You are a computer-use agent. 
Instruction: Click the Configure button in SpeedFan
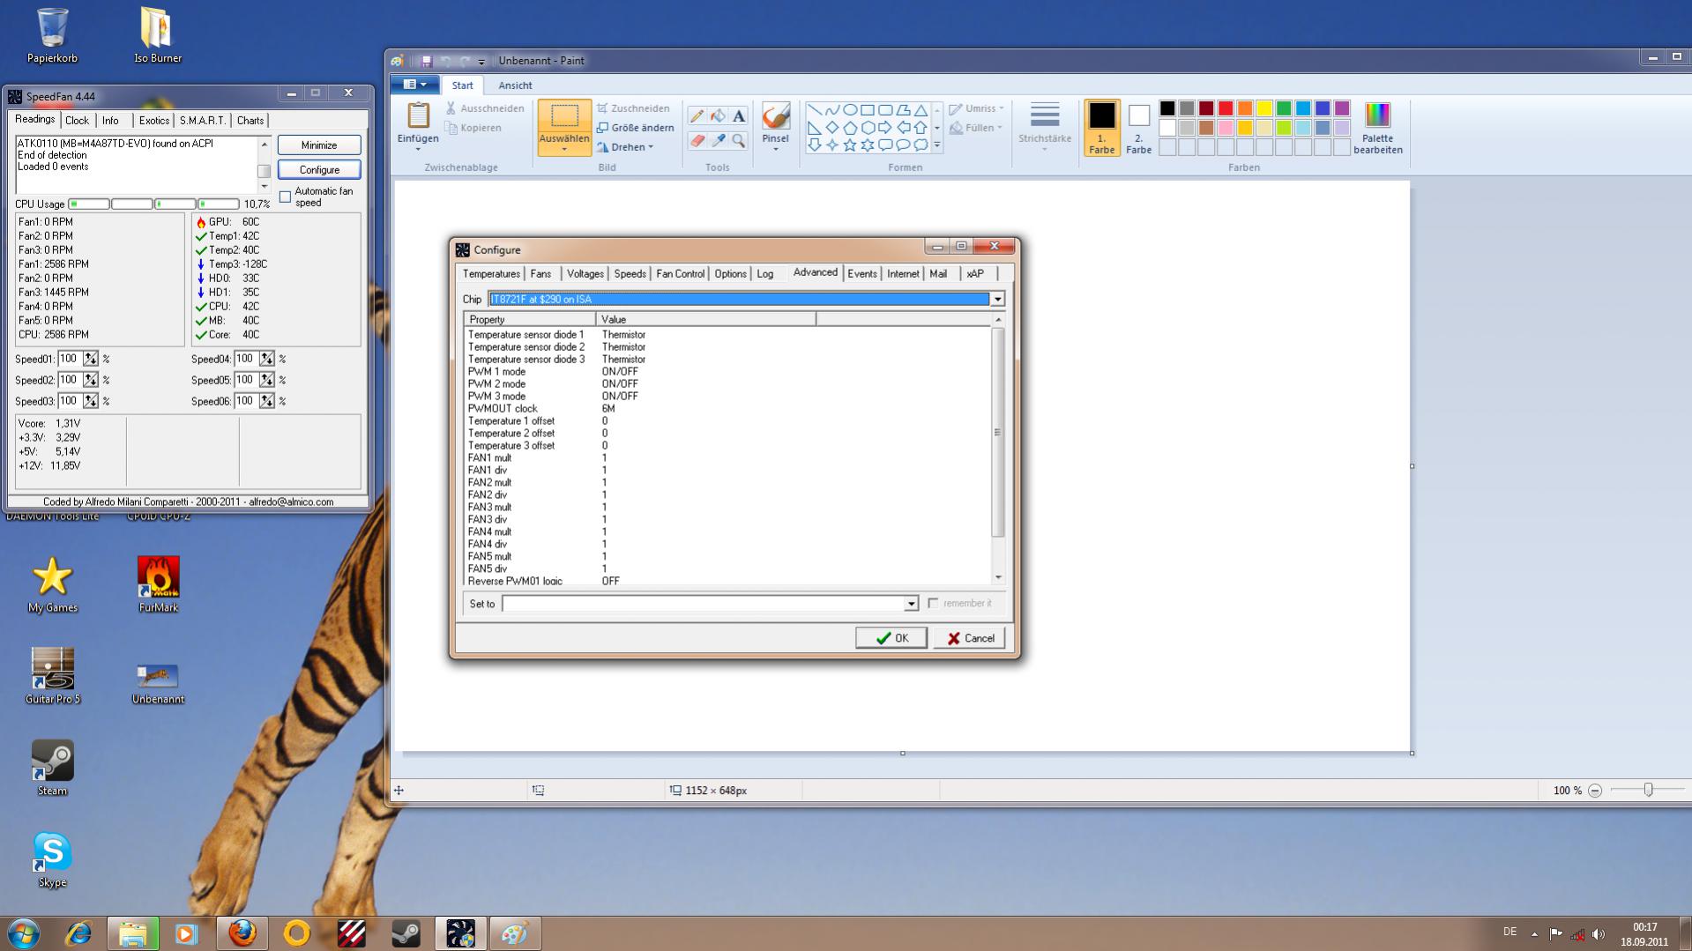click(319, 170)
